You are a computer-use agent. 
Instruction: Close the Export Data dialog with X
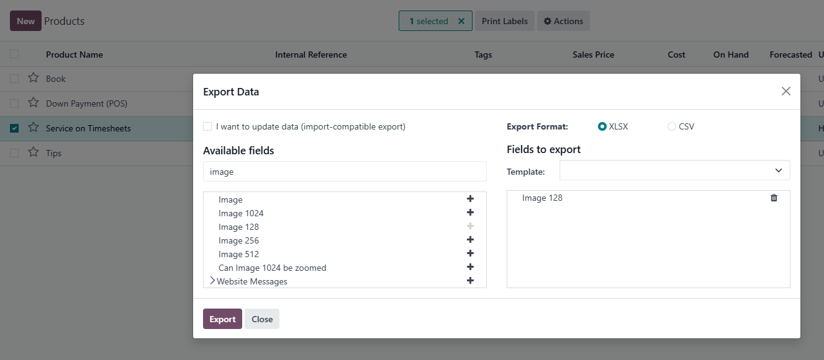(786, 91)
